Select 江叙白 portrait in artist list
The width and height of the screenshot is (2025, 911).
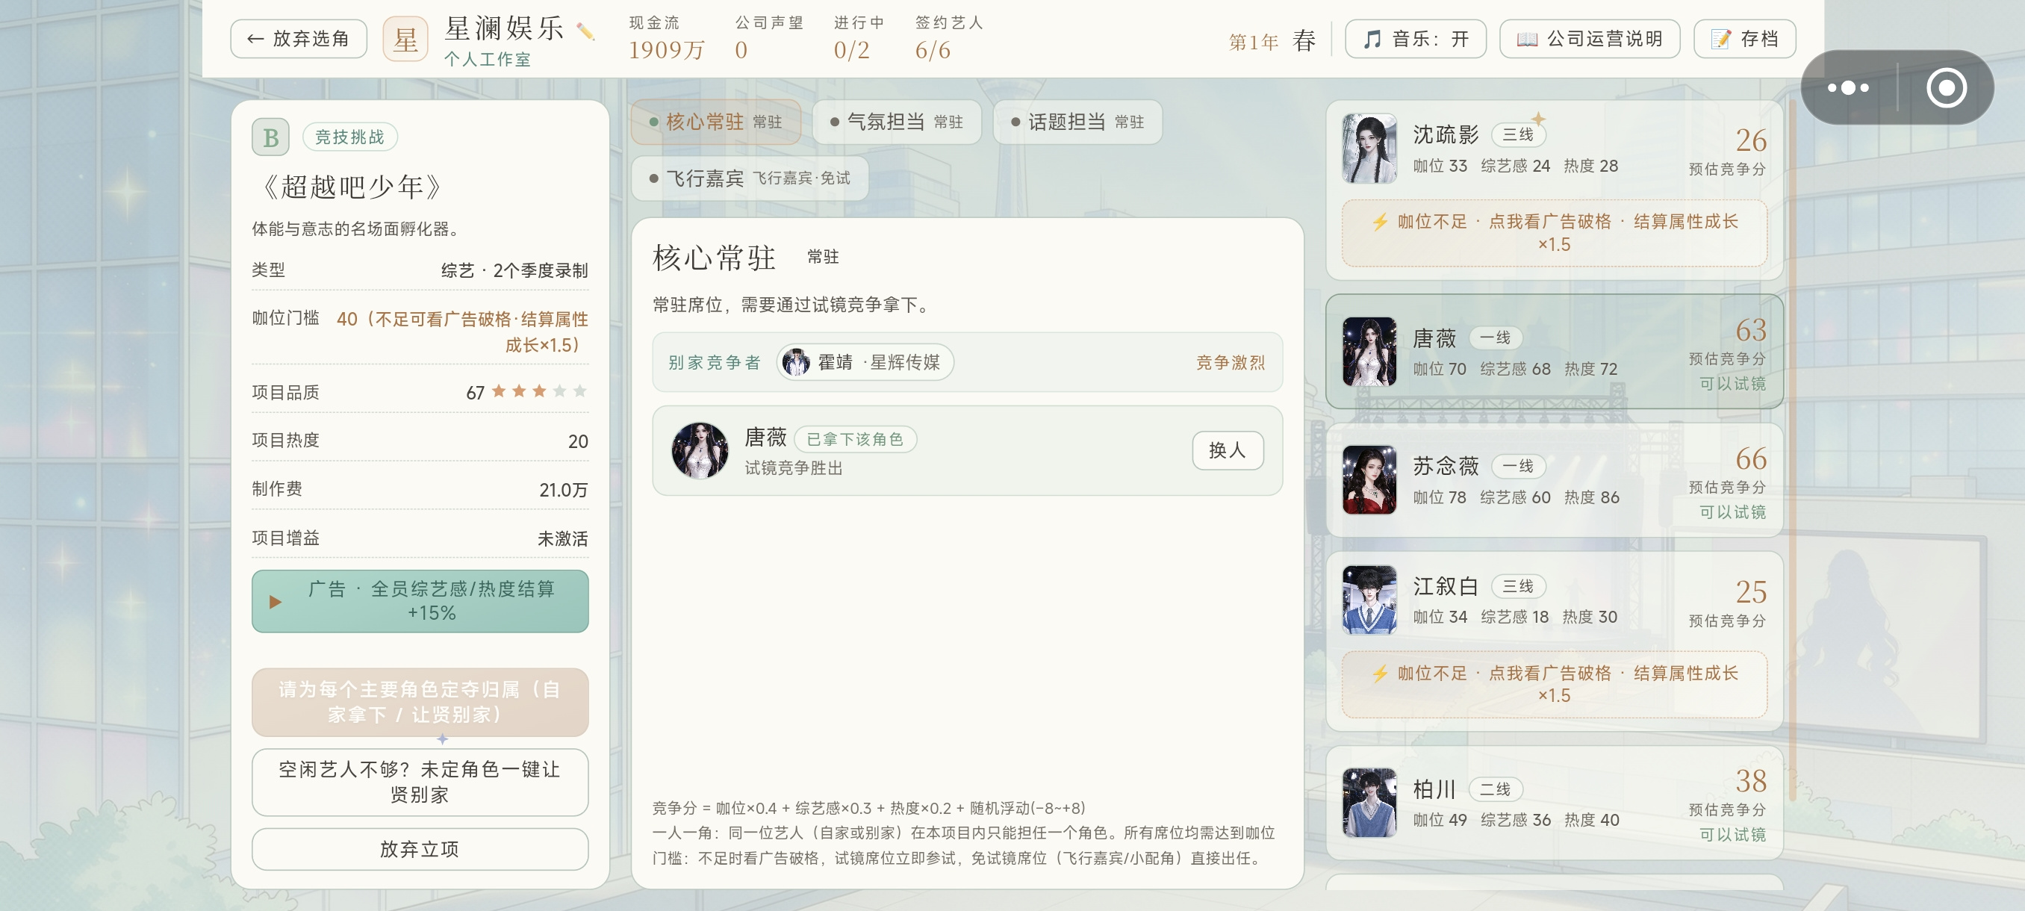coord(1369,599)
